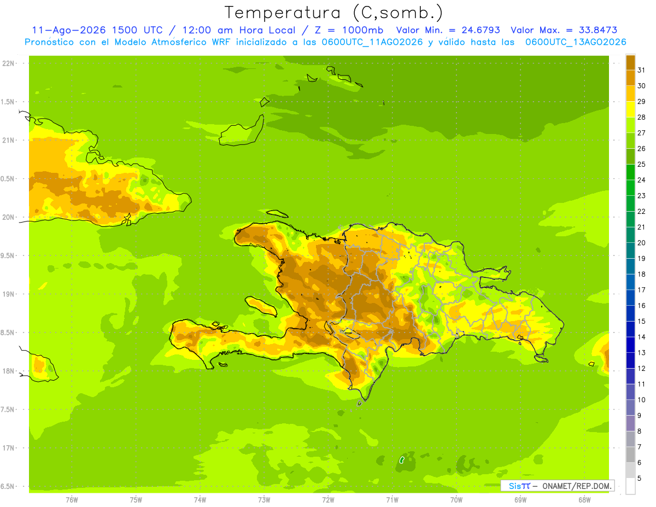656x507 pixels.
Task: Select "Valor Min. = 24.6793" in the header
Action: pos(448,30)
